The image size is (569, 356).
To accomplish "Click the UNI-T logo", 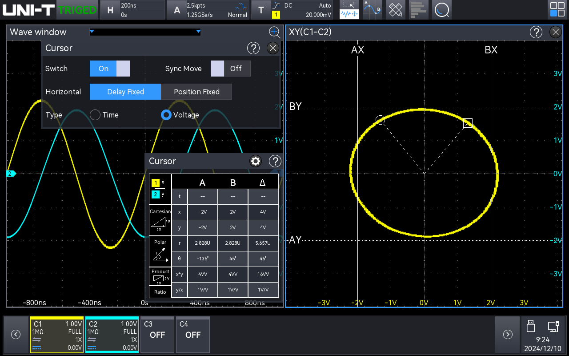I will (x=29, y=9).
